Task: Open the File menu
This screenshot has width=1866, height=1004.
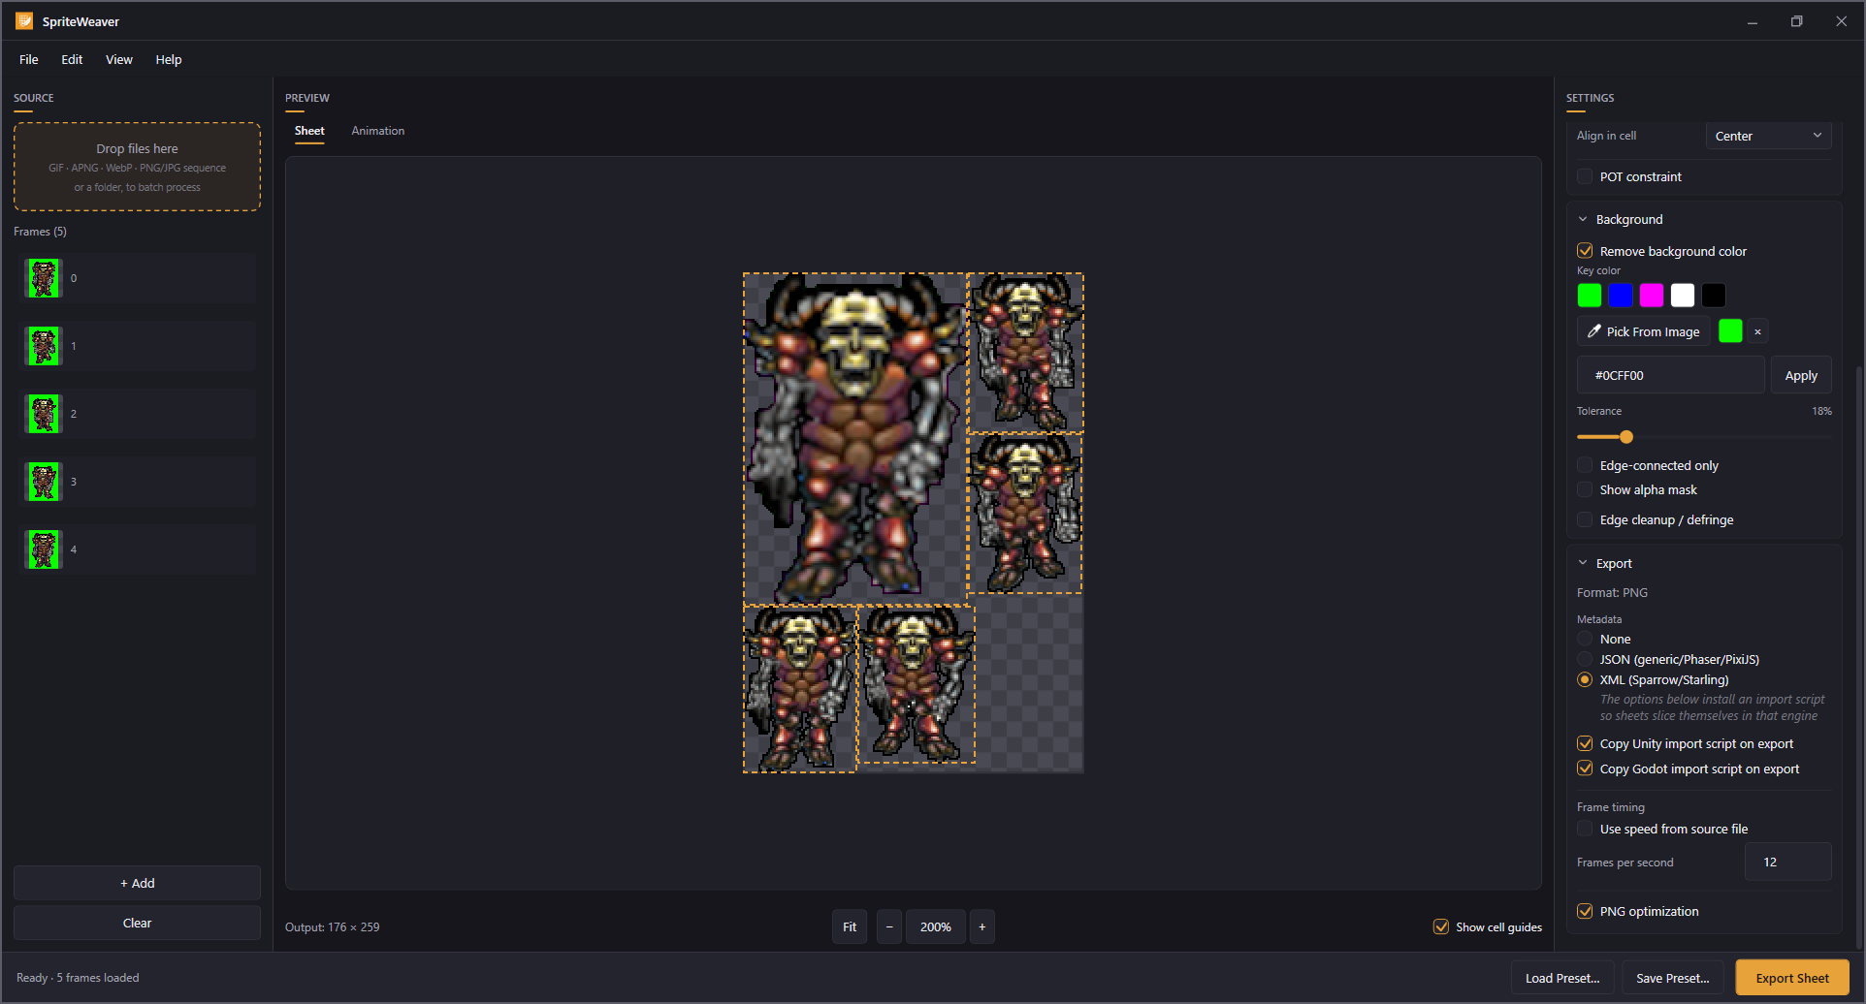Action: point(29,59)
